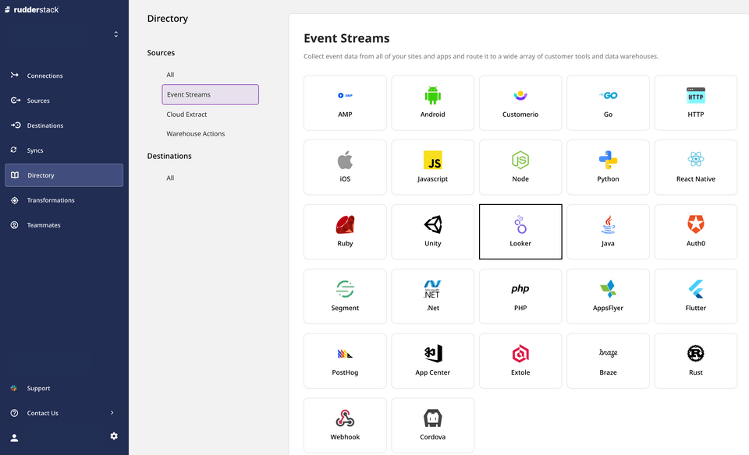
Task: Open the workspace switcher dropdown
Action: pyautogui.click(x=115, y=34)
